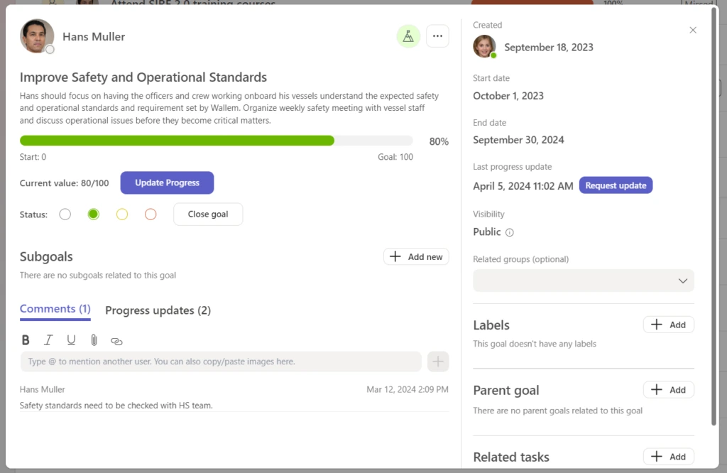Click the Request update button
The width and height of the screenshot is (727, 473).
[x=616, y=185]
